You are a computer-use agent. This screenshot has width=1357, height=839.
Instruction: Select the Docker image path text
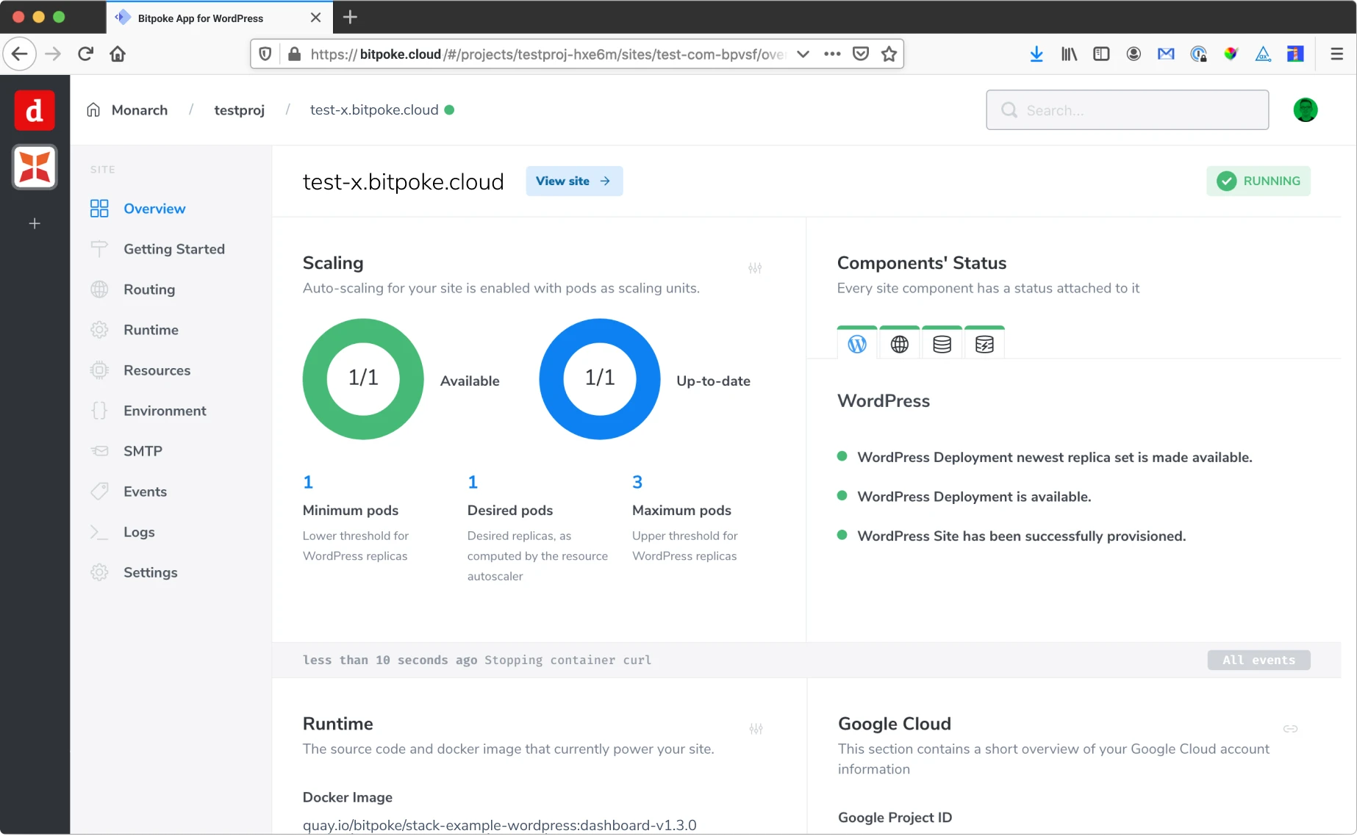(499, 825)
